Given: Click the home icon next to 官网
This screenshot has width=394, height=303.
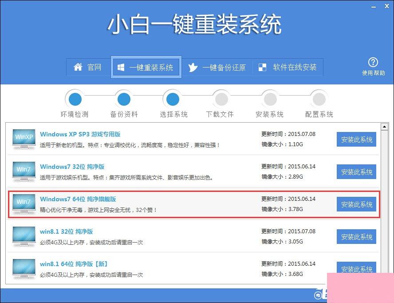Looking at the screenshot, I should click(78, 67).
